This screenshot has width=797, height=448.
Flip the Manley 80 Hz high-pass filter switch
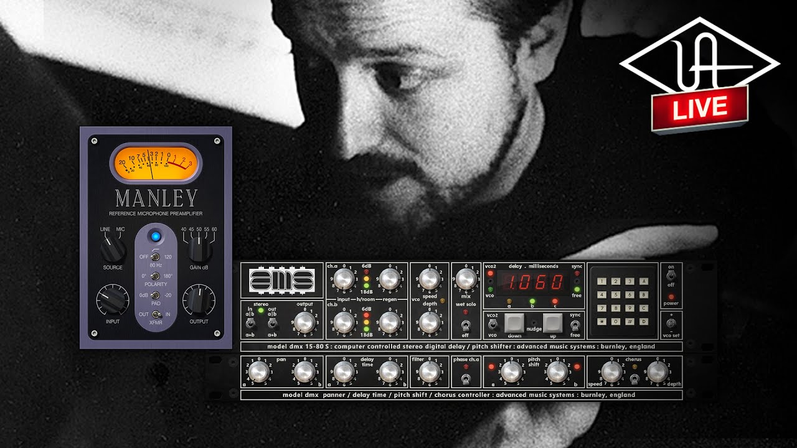[x=156, y=256]
